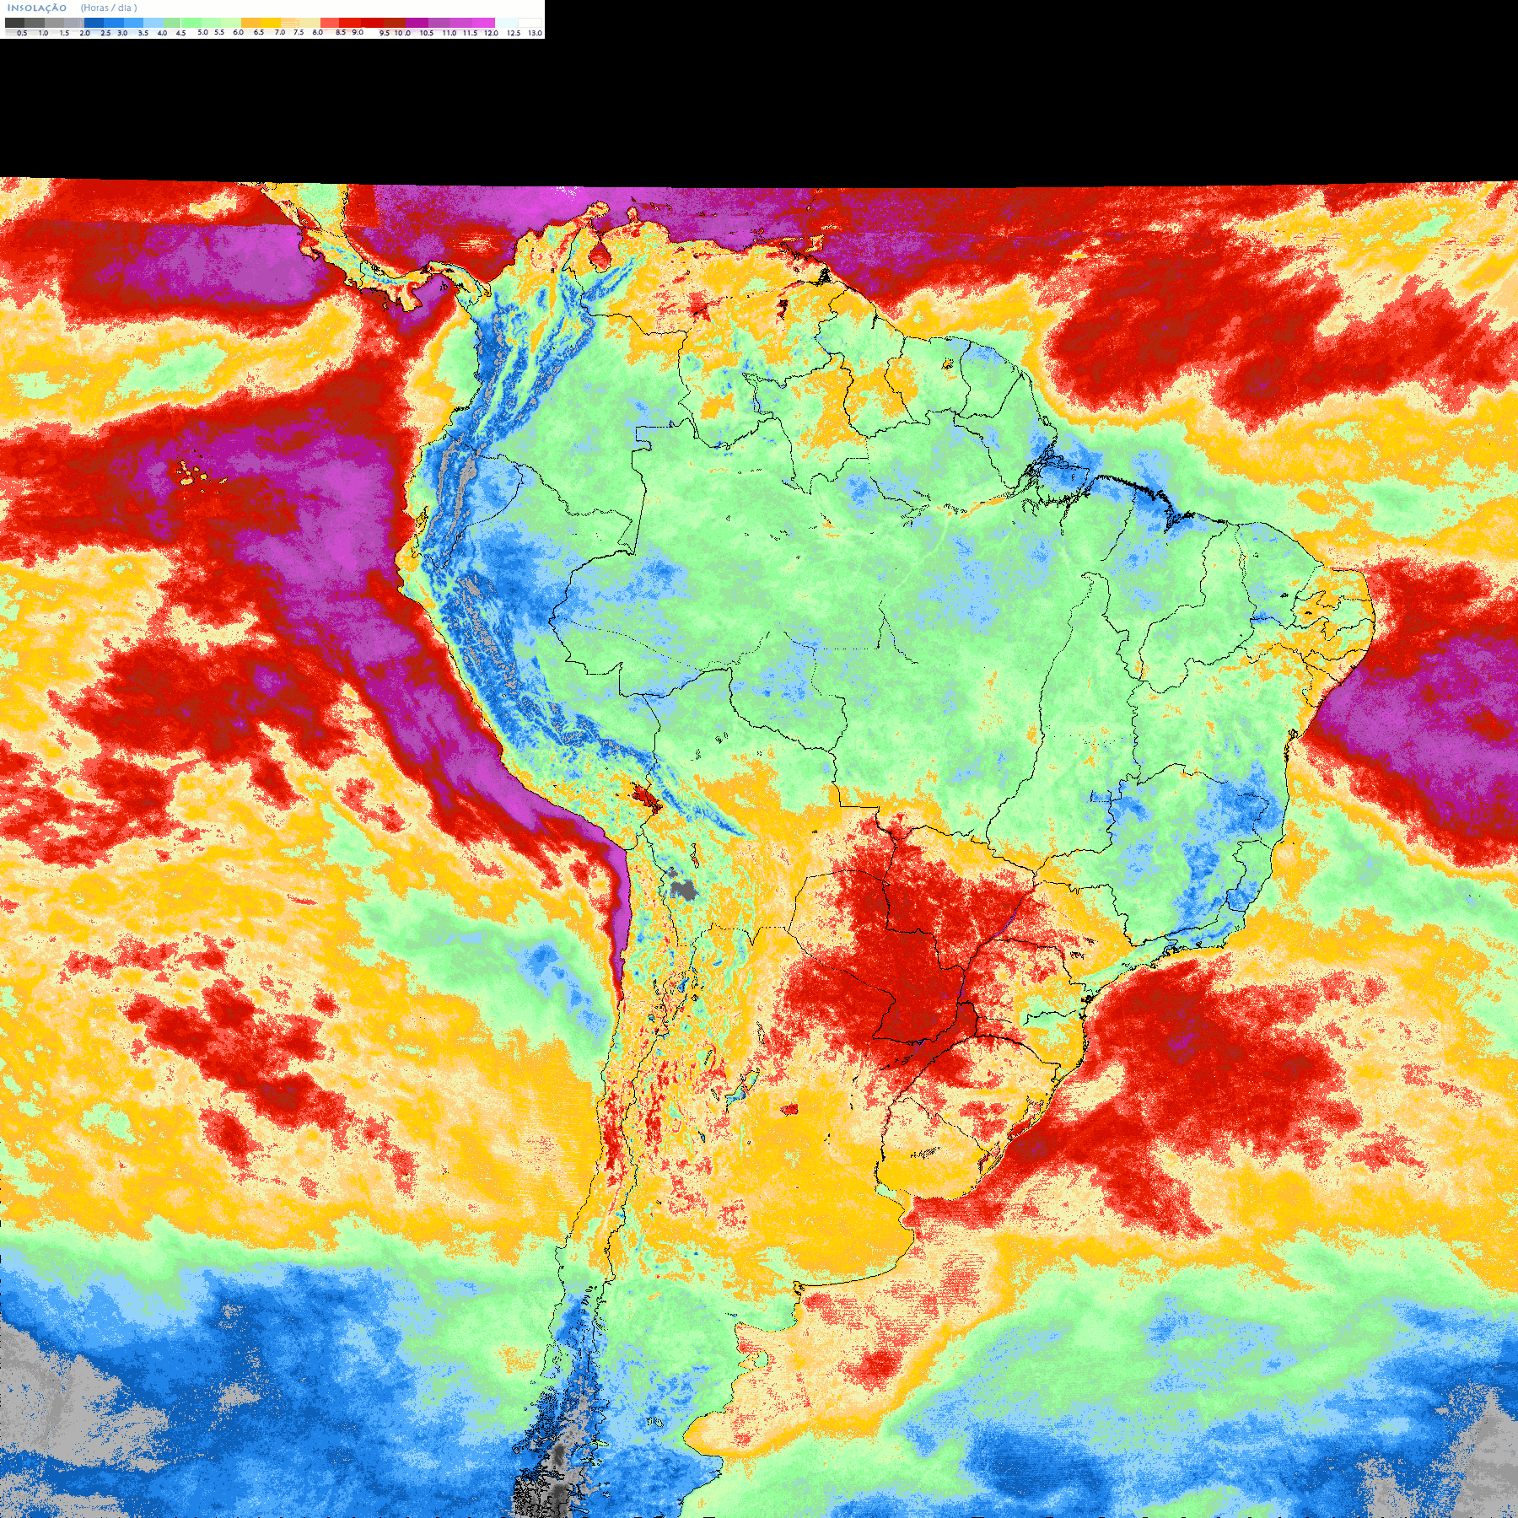Click the 5.0 legend value
This screenshot has width=1518, height=1518.
click(x=202, y=32)
